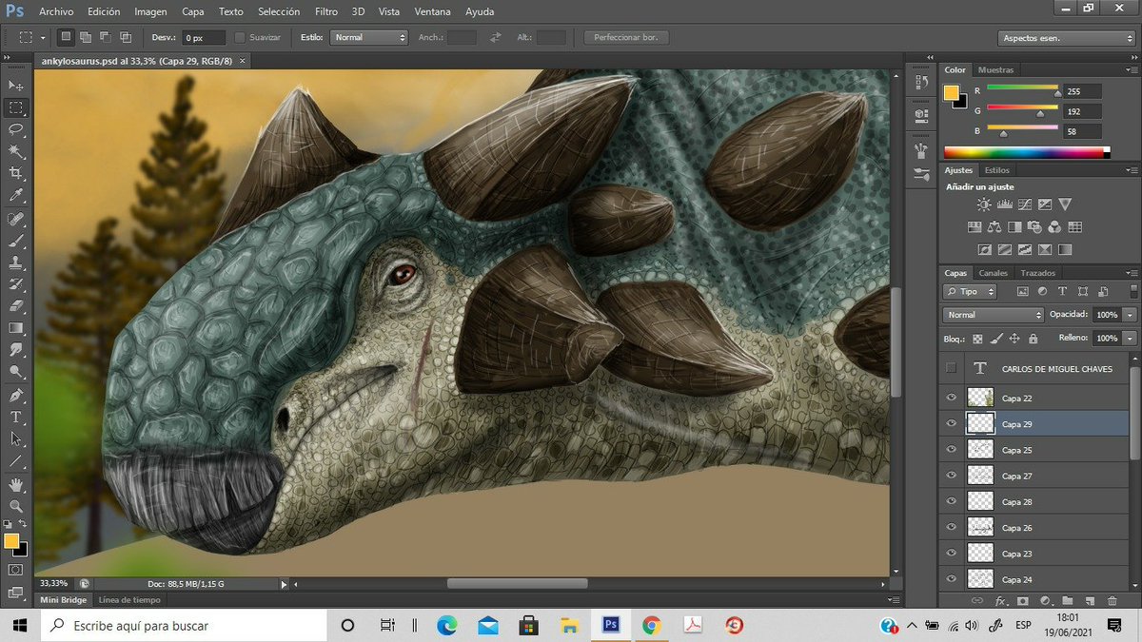The height and width of the screenshot is (642, 1142).
Task: Select the Zoom tool in toolbar
Action: [16, 507]
